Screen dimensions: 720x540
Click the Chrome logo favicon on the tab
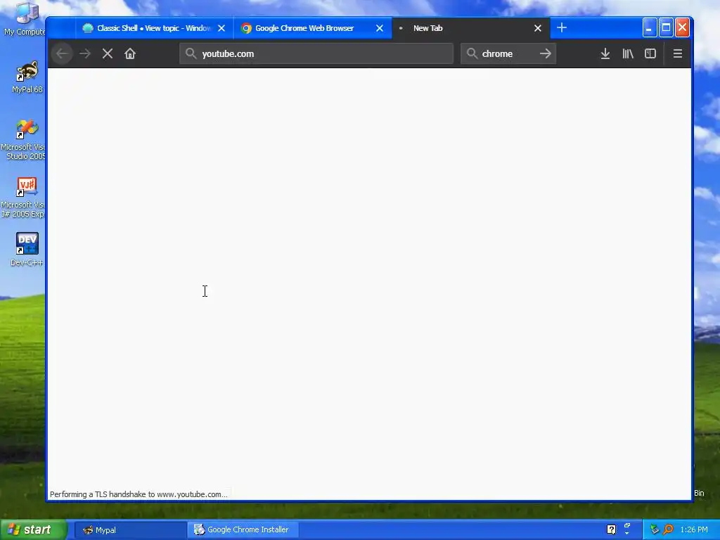tap(246, 28)
